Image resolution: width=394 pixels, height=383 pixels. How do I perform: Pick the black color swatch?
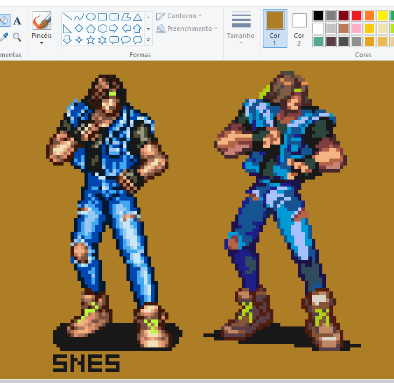coord(318,16)
